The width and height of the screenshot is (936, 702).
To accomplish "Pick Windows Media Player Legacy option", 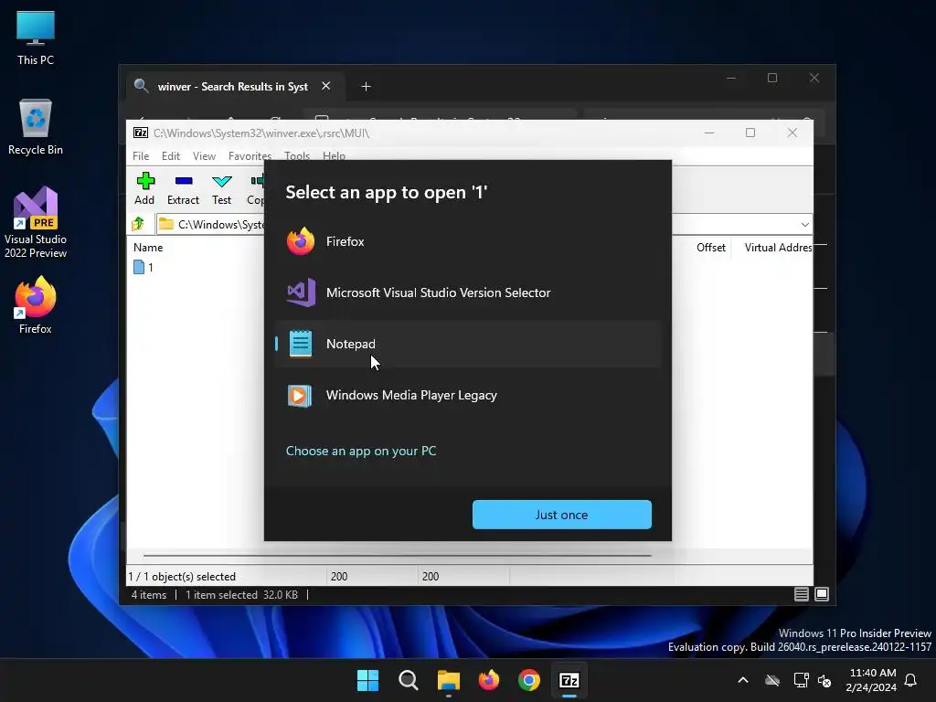I will (468, 395).
